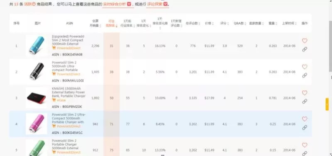Select text ASIN：B00KG45W1C

[67, 133]
